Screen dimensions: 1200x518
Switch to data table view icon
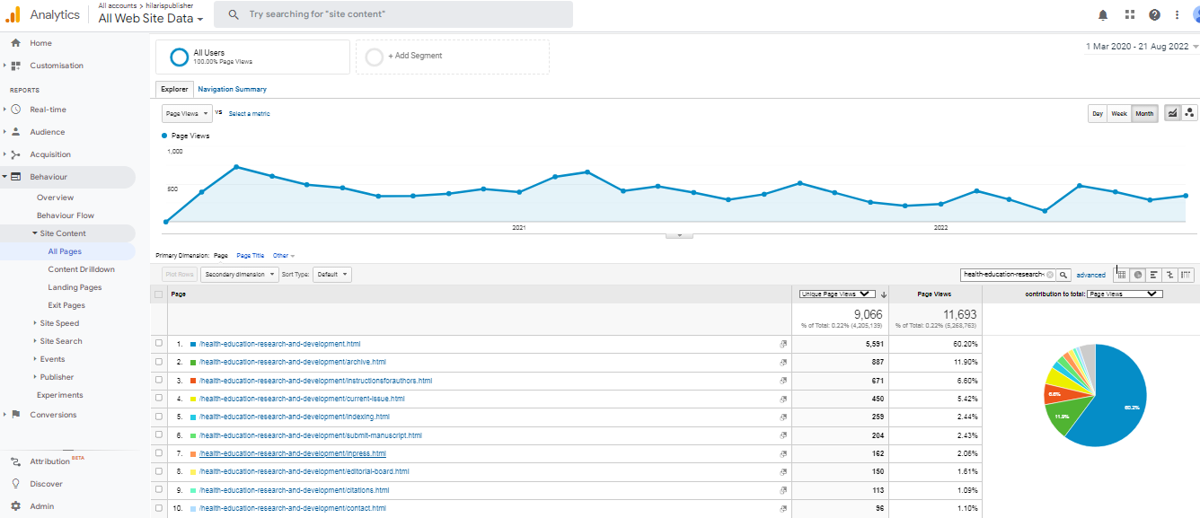click(x=1122, y=275)
